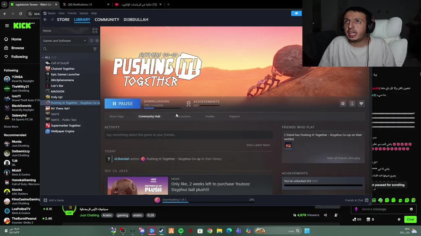Viewport: 421px width, 236px height.
Task: Open friend avatar under wishlist
Action: coord(288,146)
